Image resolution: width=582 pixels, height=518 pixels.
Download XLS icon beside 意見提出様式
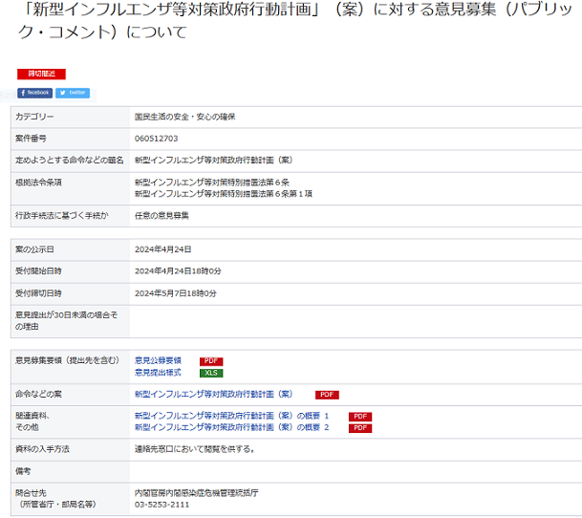[x=210, y=373]
